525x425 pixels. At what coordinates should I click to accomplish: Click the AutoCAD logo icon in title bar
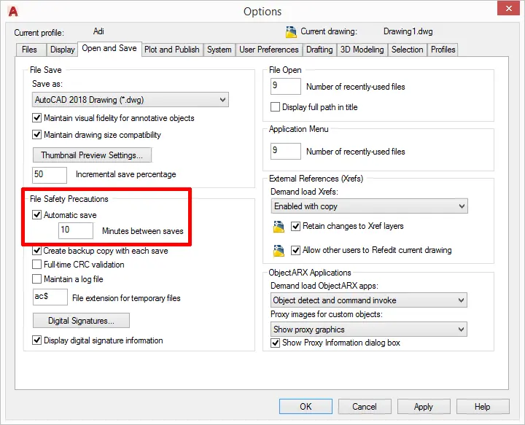12,11
